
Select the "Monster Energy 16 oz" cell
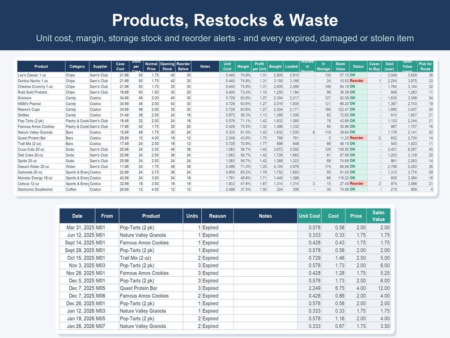(x=41, y=178)
